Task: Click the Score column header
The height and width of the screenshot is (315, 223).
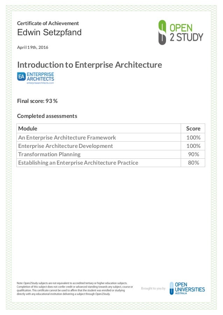Action: [193, 128]
